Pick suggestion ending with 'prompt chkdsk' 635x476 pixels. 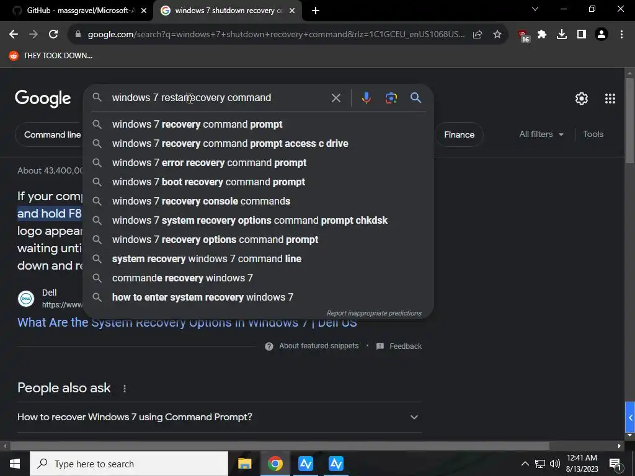click(x=258, y=221)
